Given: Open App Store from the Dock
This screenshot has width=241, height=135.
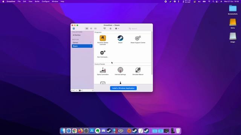Looking at the screenshot, I should point(92,131).
